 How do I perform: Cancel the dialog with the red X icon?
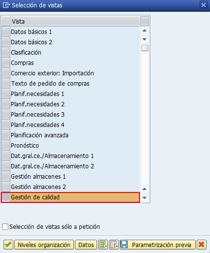(x=202, y=245)
